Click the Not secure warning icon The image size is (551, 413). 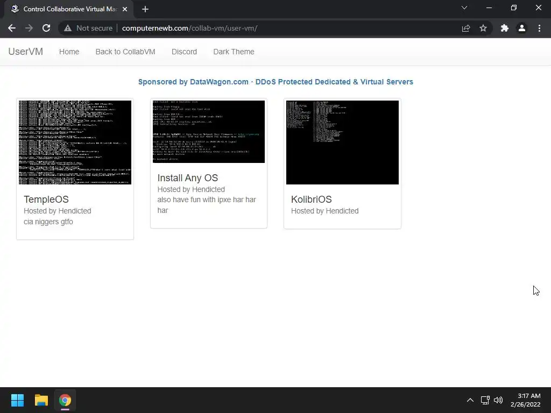(x=68, y=28)
